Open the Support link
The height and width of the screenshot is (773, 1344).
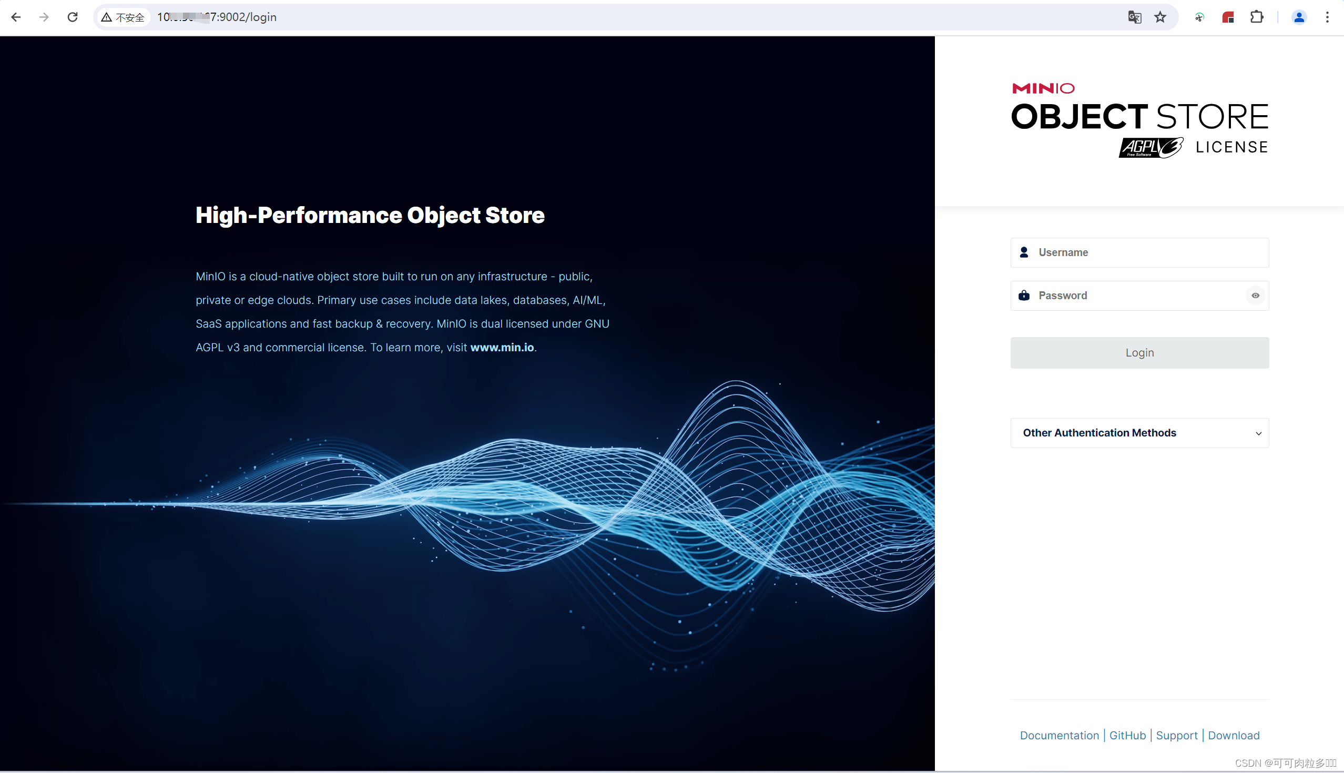pyautogui.click(x=1176, y=735)
